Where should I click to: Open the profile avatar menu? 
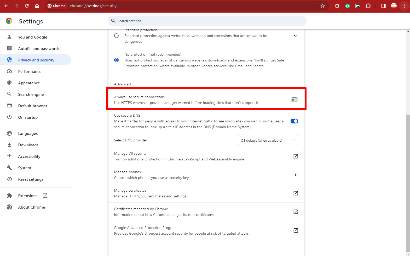click(x=394, y=6)
